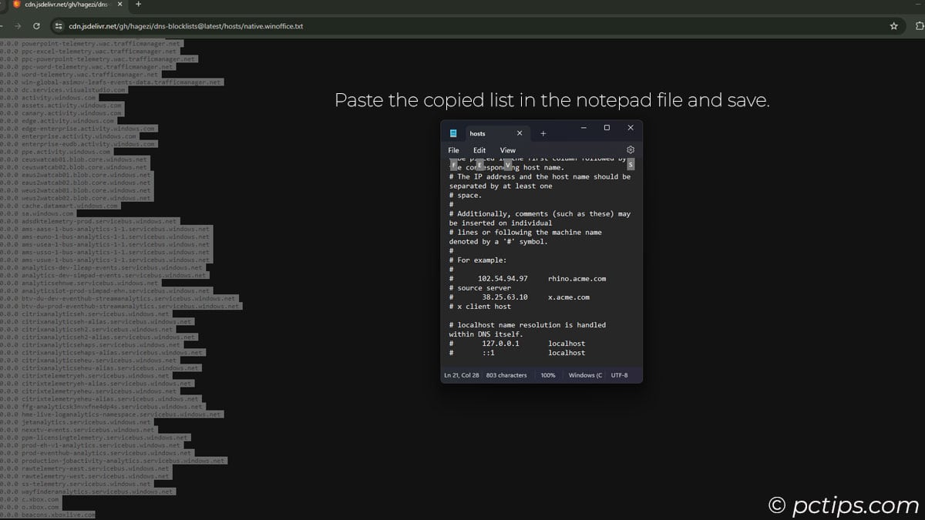925x520 pixels.
Task: Click the jetanalytics.servicebus.windows.net entry
Action: 86,421
